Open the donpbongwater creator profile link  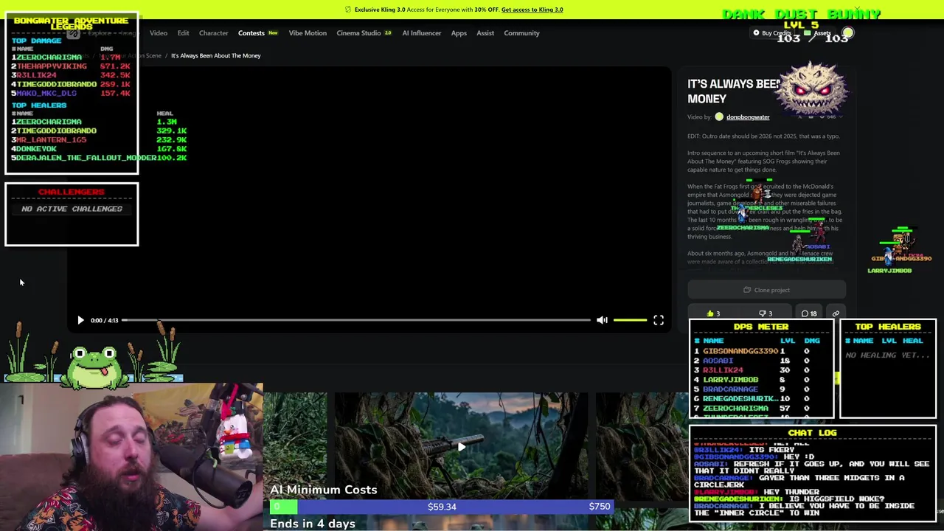point(747,117)
